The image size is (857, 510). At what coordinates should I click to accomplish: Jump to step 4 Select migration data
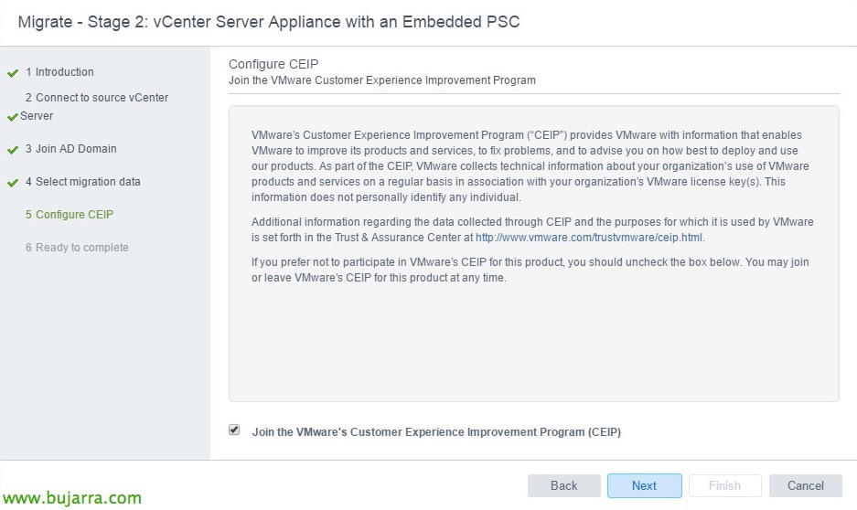click(82, 182)
